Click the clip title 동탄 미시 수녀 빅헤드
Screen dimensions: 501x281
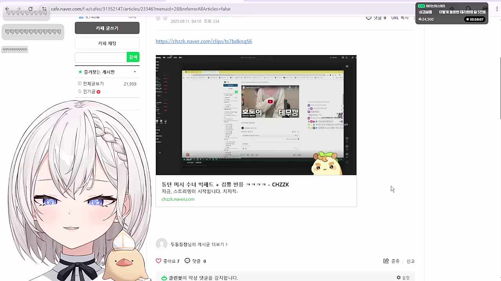pyautogui.click(x=225, y=185)
